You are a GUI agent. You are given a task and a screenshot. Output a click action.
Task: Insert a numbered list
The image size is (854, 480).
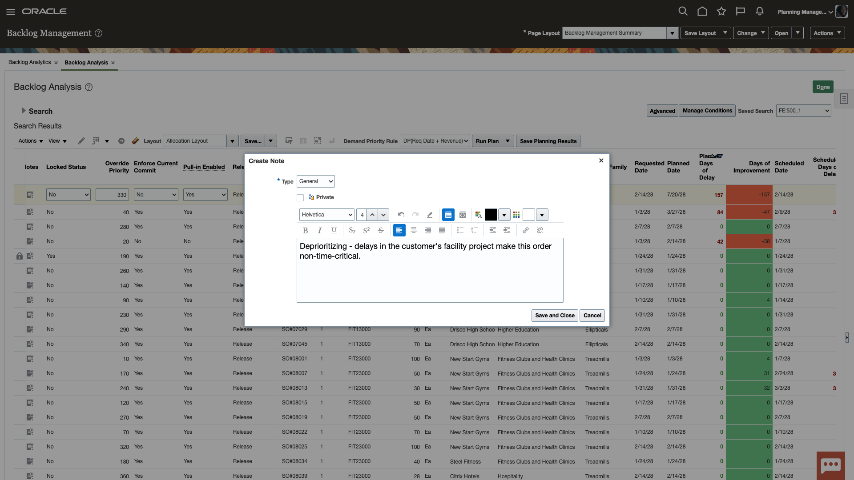point(475,230)
